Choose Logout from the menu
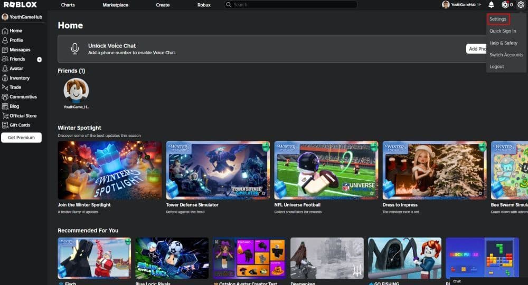Image resolution: width=528 pixels, height=285 pixels. click(497, 66)
